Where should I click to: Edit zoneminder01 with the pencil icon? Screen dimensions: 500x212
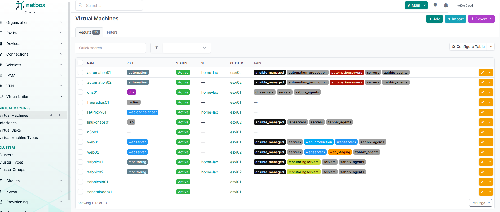point(483,192)
